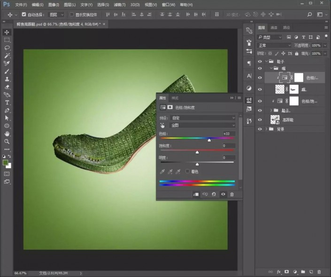Add layer mask at Layers panel bottom

pyautogui.click(x=286, y=272)
